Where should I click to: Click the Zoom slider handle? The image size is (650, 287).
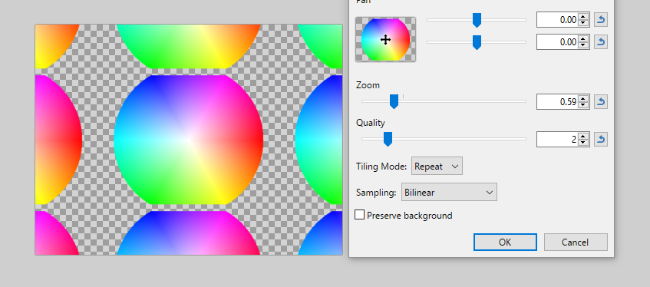click(x=394, y=101)
